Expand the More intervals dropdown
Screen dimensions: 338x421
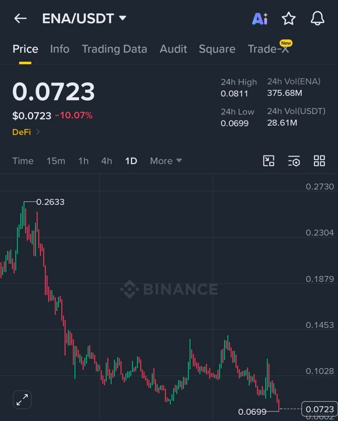tap(166, 161)
